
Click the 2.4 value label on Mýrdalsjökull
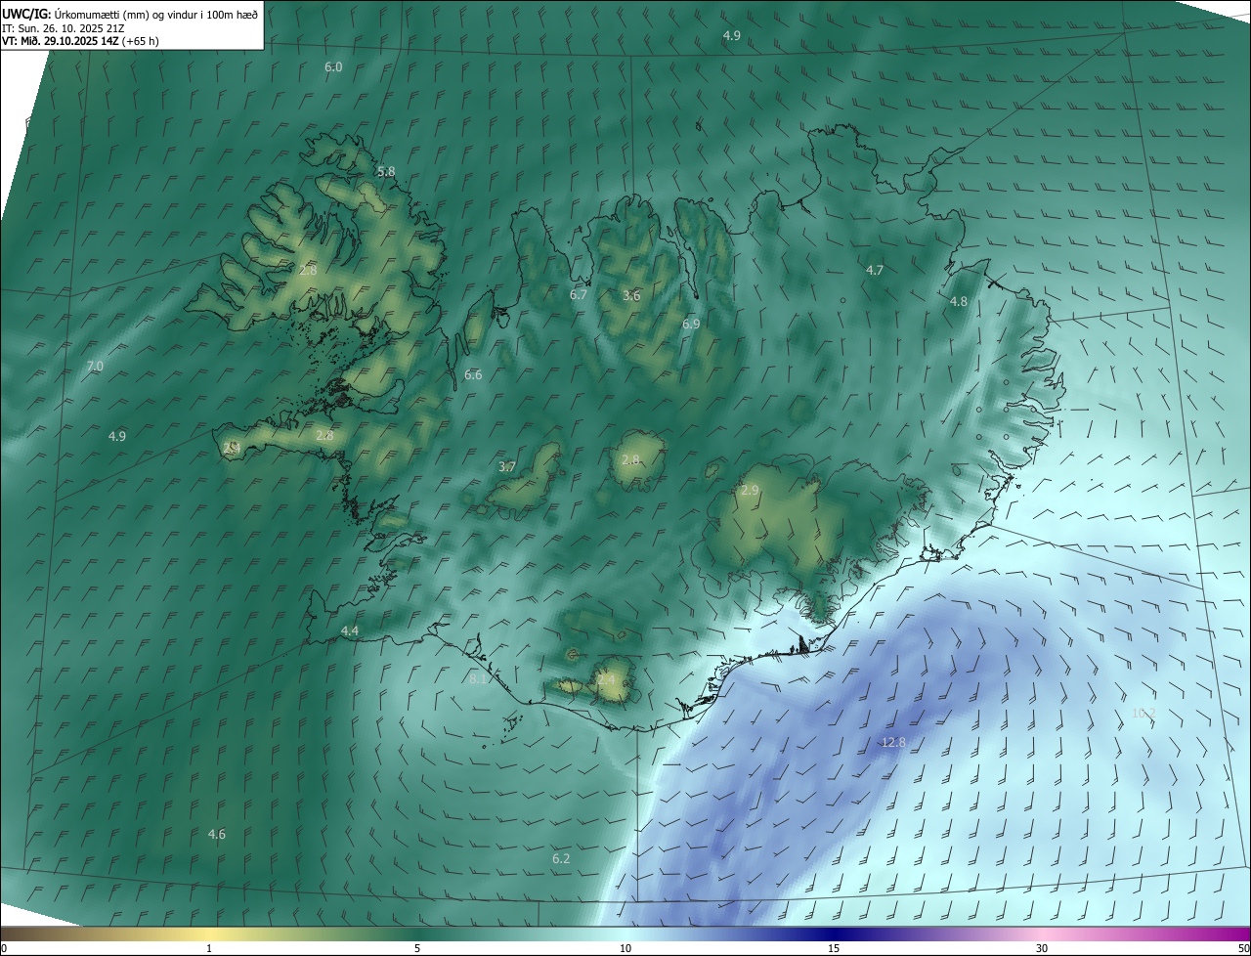click(x=607, y=678)
